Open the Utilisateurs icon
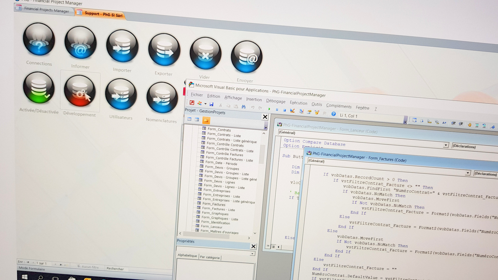498x280 pixels. click(121, 94)
